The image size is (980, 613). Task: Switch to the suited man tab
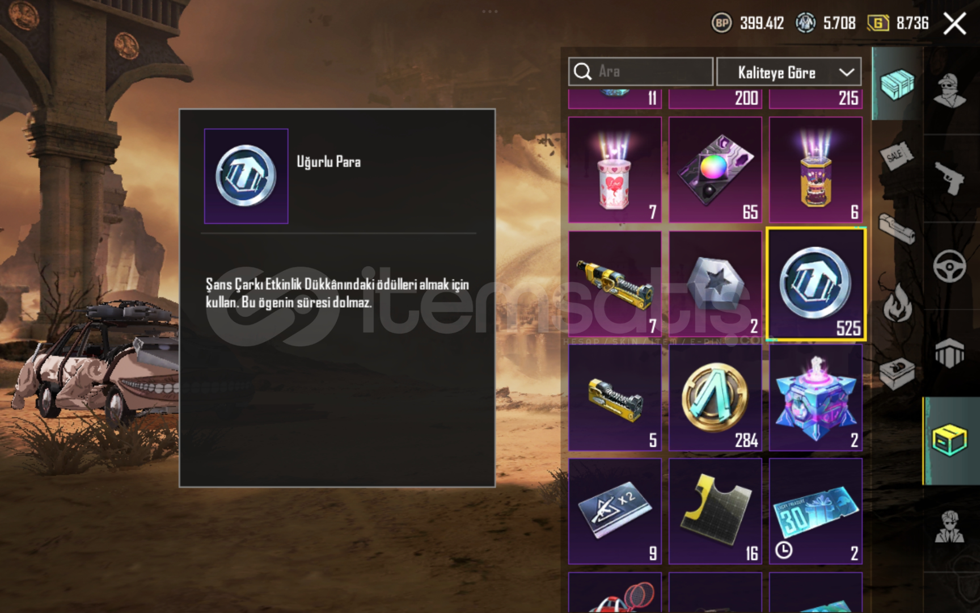point(950,527)
